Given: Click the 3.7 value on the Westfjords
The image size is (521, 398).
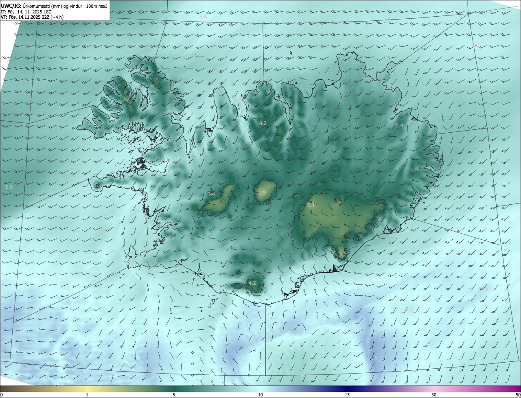Looking at the screenshot, I should coord(126,99).
